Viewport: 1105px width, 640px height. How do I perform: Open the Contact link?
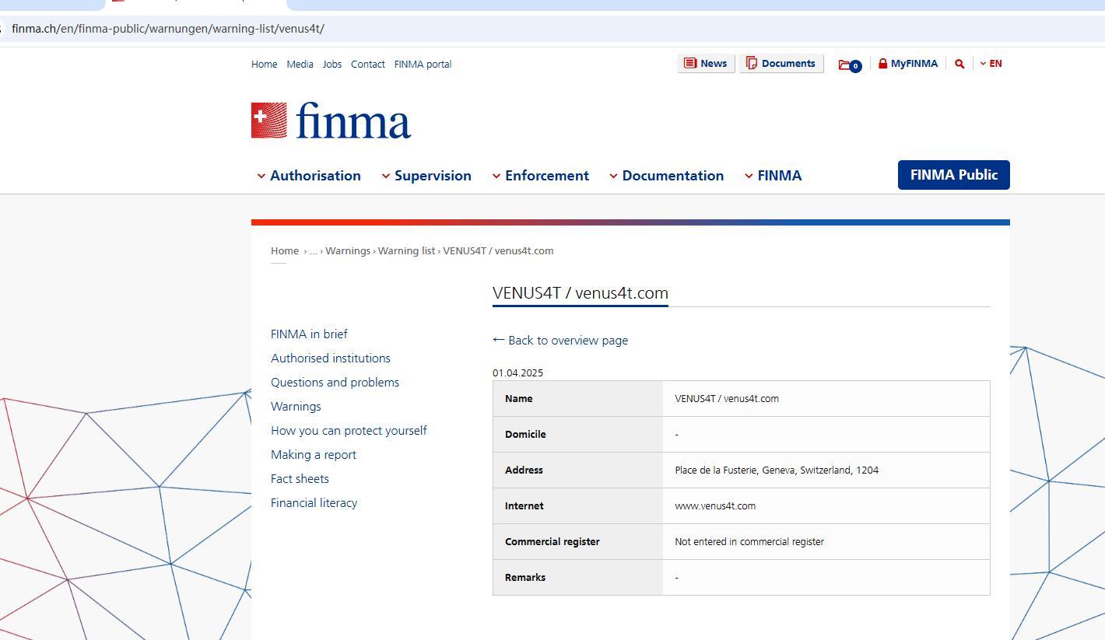[367, 65]
